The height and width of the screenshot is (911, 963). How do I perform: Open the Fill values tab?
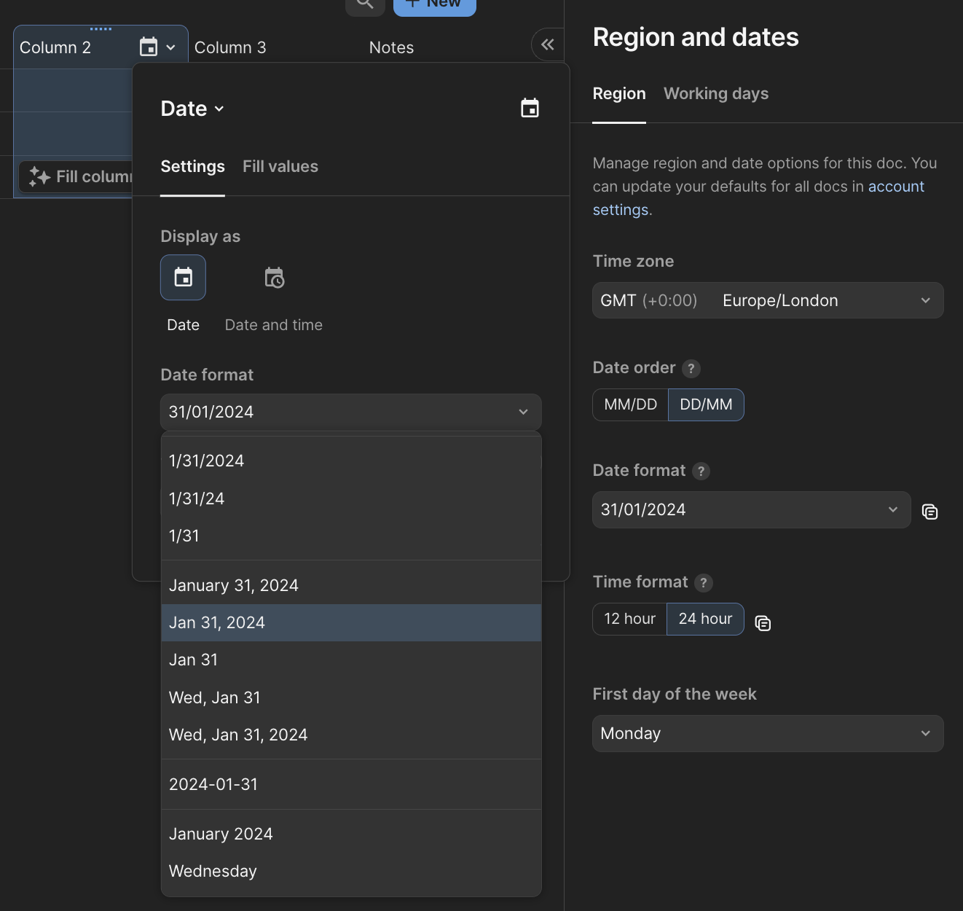click(280, 167)
